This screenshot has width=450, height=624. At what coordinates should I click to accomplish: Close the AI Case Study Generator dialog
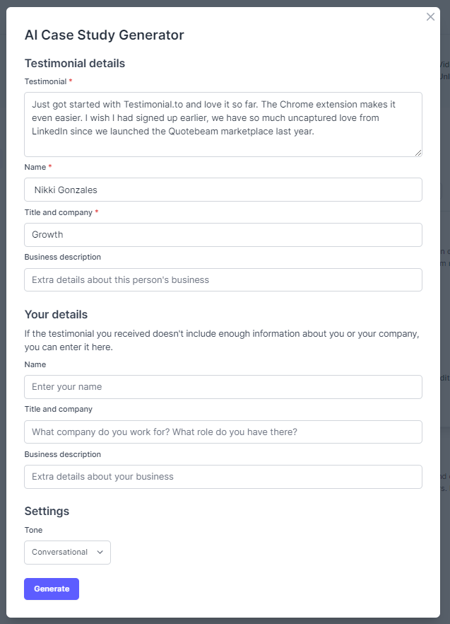point(430,17)
